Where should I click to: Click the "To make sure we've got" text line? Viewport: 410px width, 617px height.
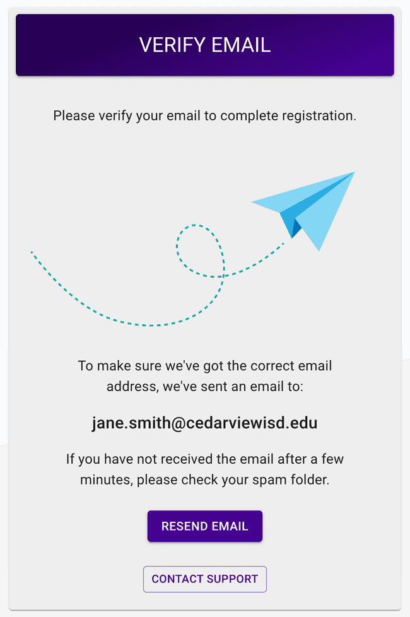point(205,366)
